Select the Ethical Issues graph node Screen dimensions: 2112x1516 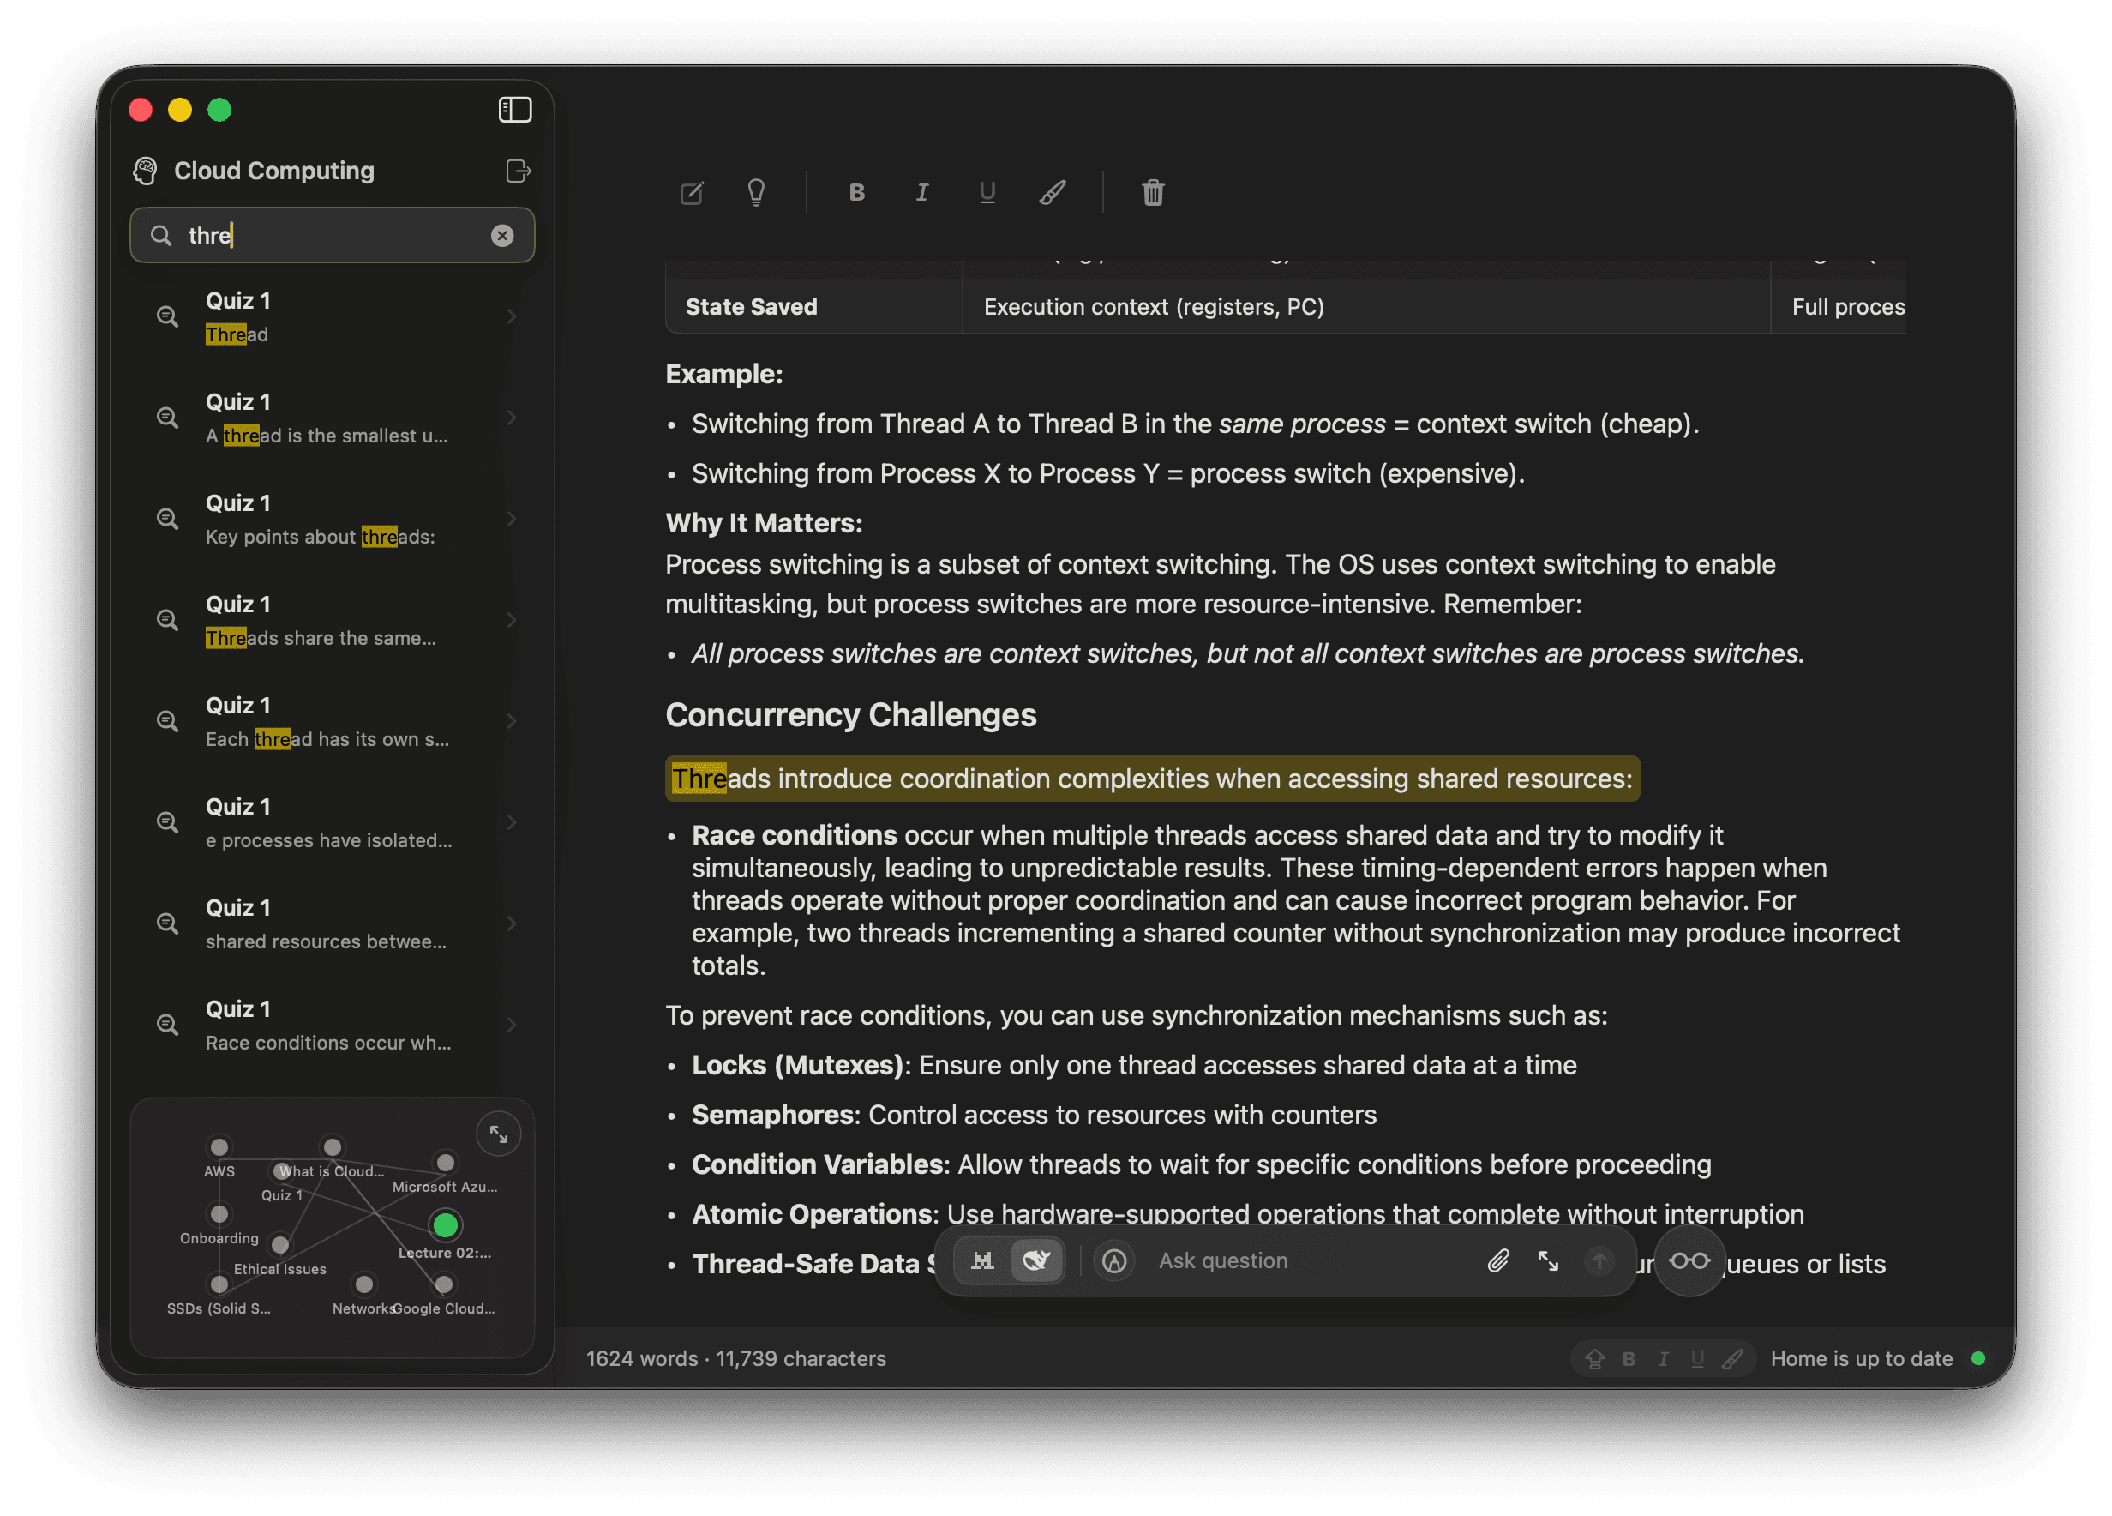(x=280, y=1245)
